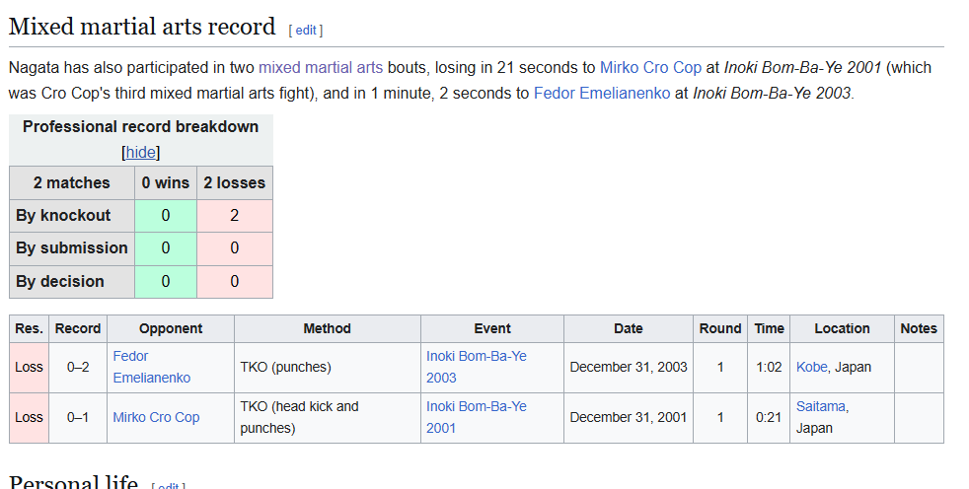
Task: Click the By knockout row label
Action: [72, 216]
